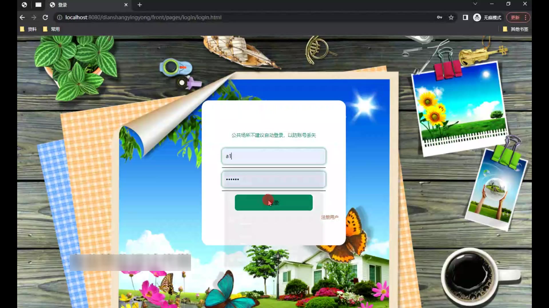Focus the username field containing a1
Viewport: 549px width, 308px height.
pos(273,156)
